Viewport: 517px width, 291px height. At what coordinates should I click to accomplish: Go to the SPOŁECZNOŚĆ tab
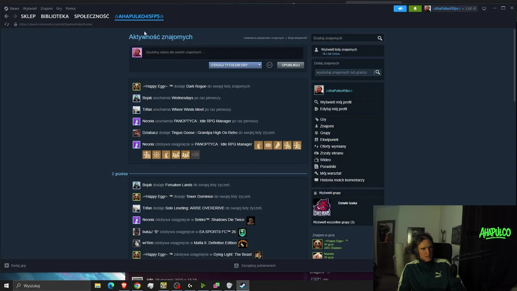point(92,17)
